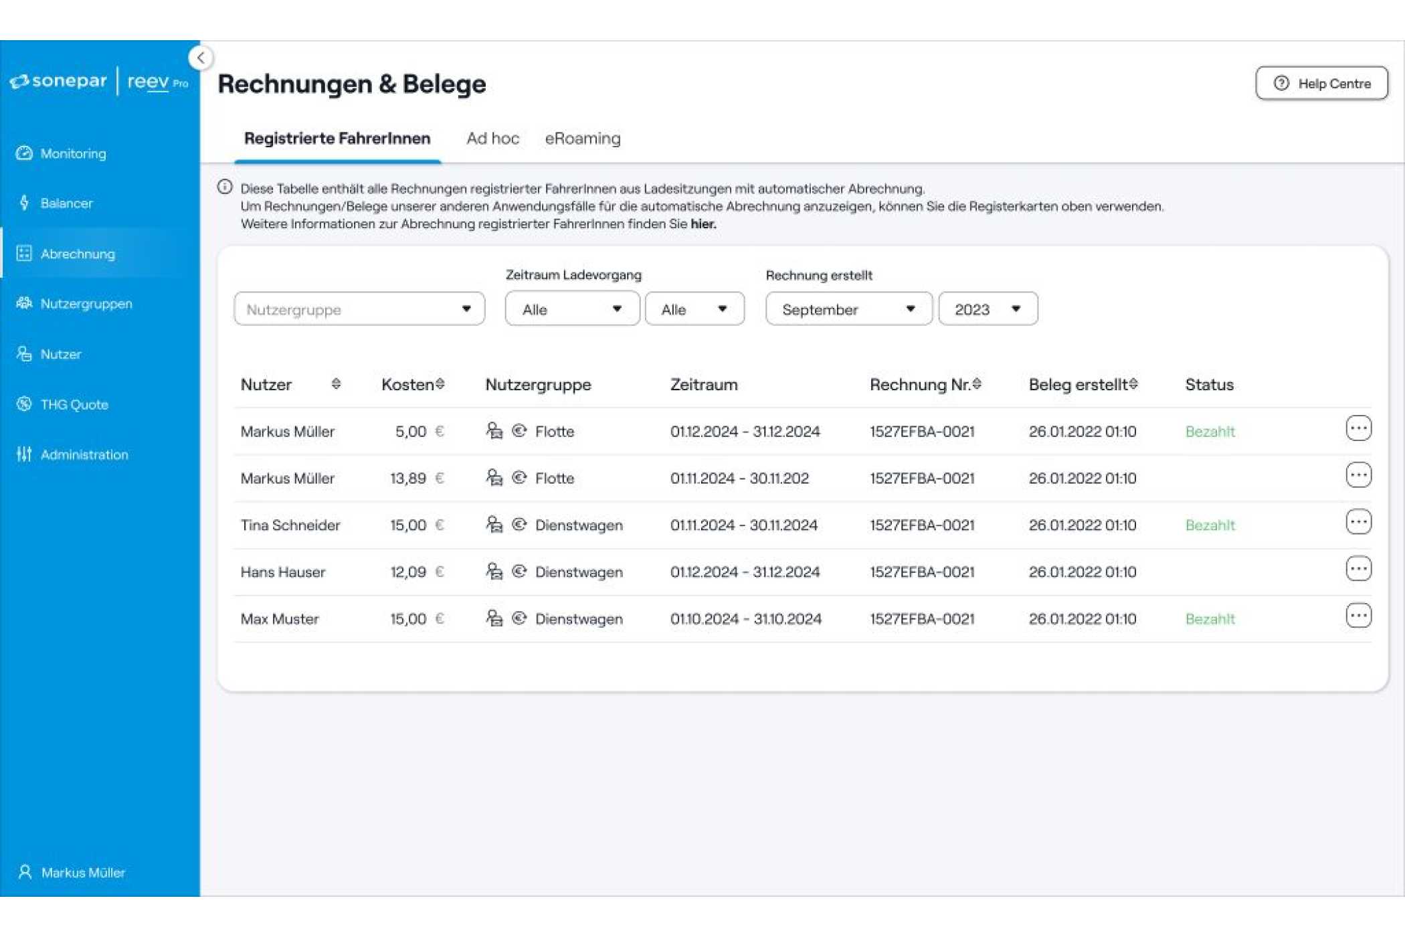Image resolution: width=1405 pixels, height=937 pixels.
Task: Sort the table by Nutzer
Action: pyautogui.click(x=336, y=384)
